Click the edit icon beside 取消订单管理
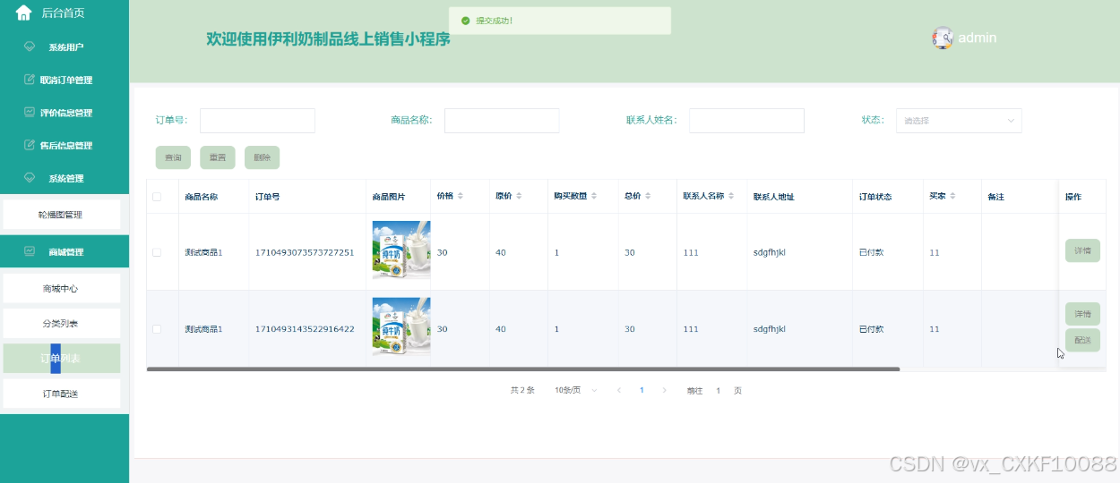Image resolution: width=1120 pixels, height=483 pixels. (30, 80)
